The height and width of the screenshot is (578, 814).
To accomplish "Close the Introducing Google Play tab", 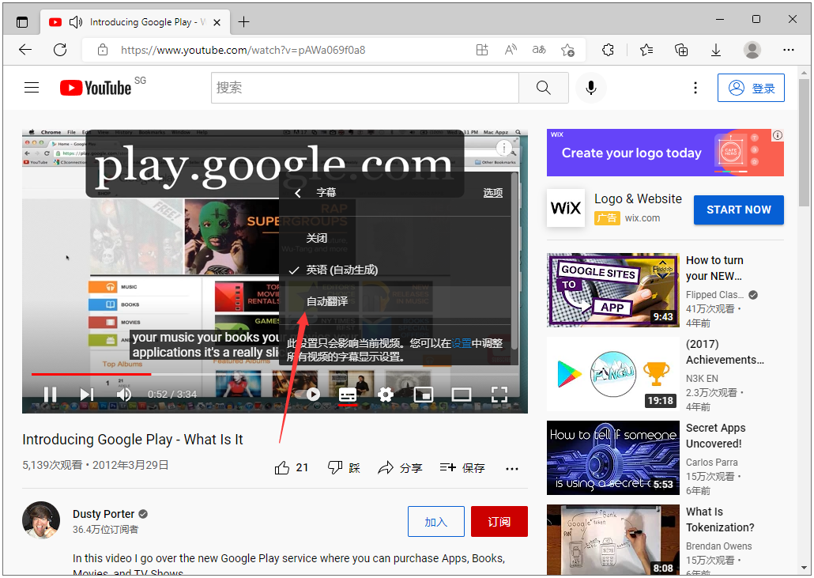I will 217,22.
